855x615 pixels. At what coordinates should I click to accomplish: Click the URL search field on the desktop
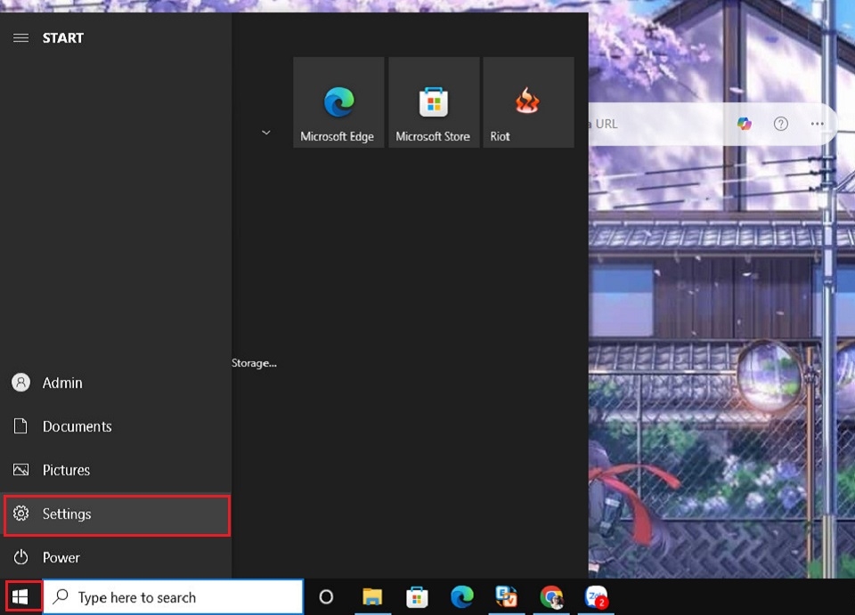(657, 125)
